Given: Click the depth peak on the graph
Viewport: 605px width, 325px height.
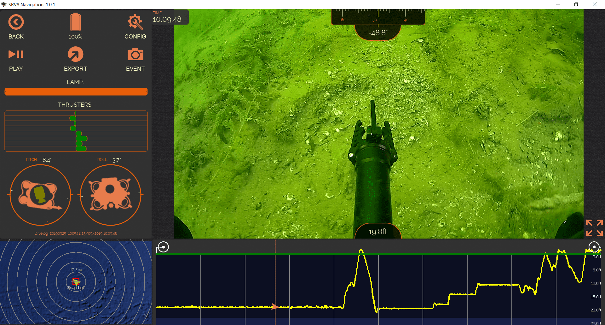Looking at the screenshot, I should [361, 251].
